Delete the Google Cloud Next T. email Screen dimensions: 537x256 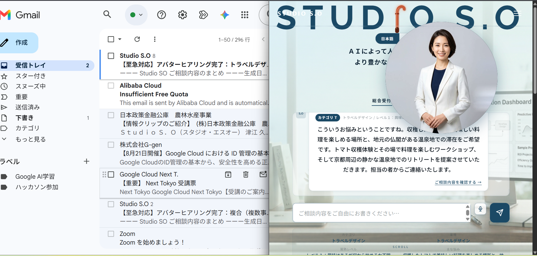[246, 174]
